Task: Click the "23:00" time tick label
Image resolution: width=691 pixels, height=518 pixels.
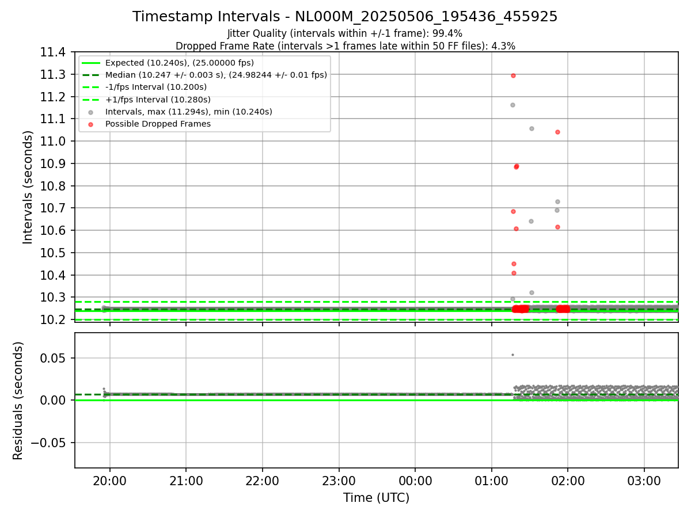Action: (339, 481)
